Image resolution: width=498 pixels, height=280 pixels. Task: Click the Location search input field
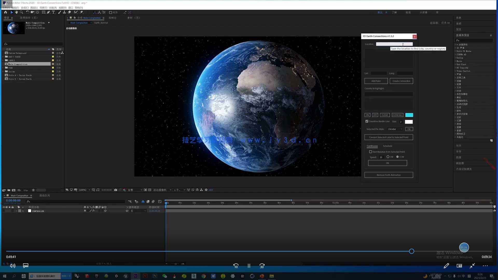tap(394, 44)
